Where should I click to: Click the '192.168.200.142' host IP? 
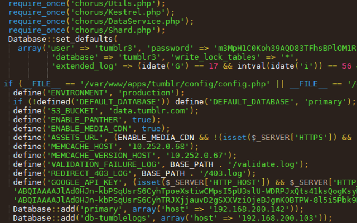click(249, 209)
